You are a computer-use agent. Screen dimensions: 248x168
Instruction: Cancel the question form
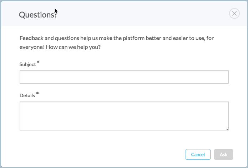pos(198,154)
